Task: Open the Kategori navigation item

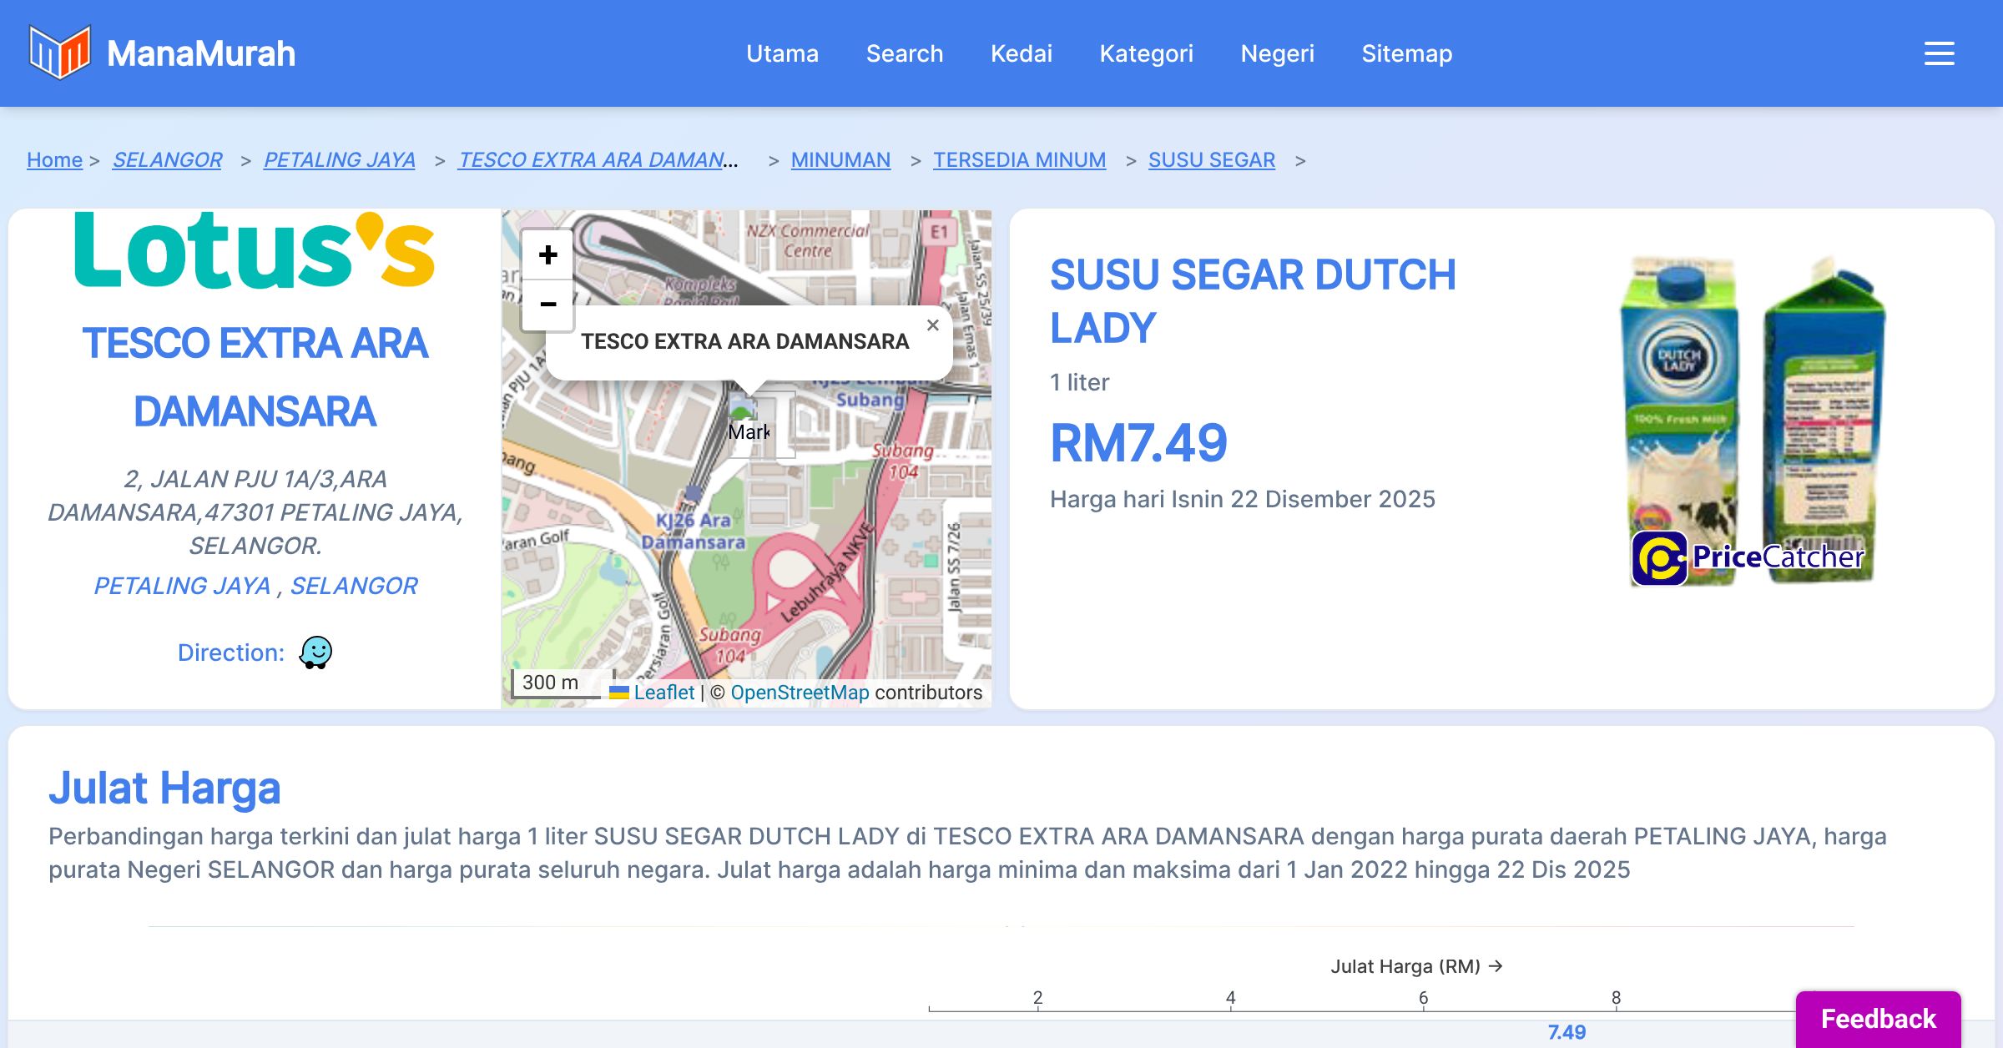Action: [1146, 53]
